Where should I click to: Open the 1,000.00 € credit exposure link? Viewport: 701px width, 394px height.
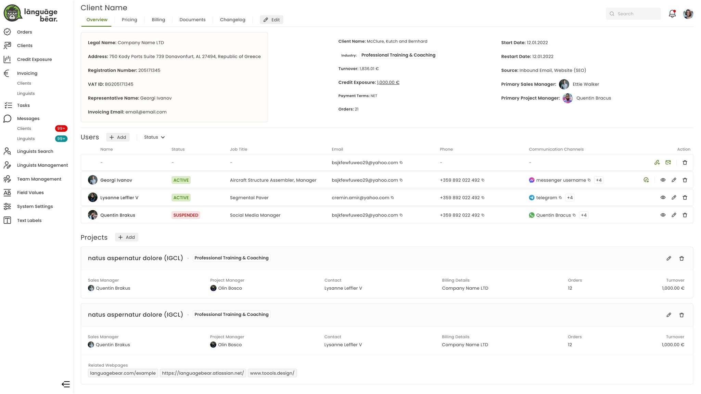(x=388, y=82)
